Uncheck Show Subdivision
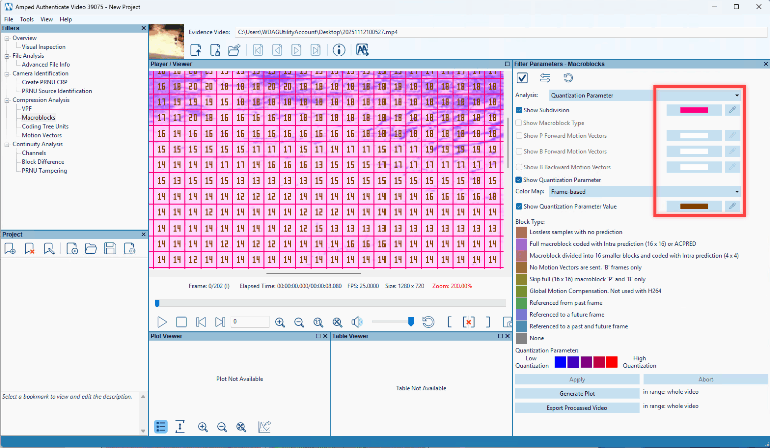Screen dimensions: 770x448 coord(519,110)
